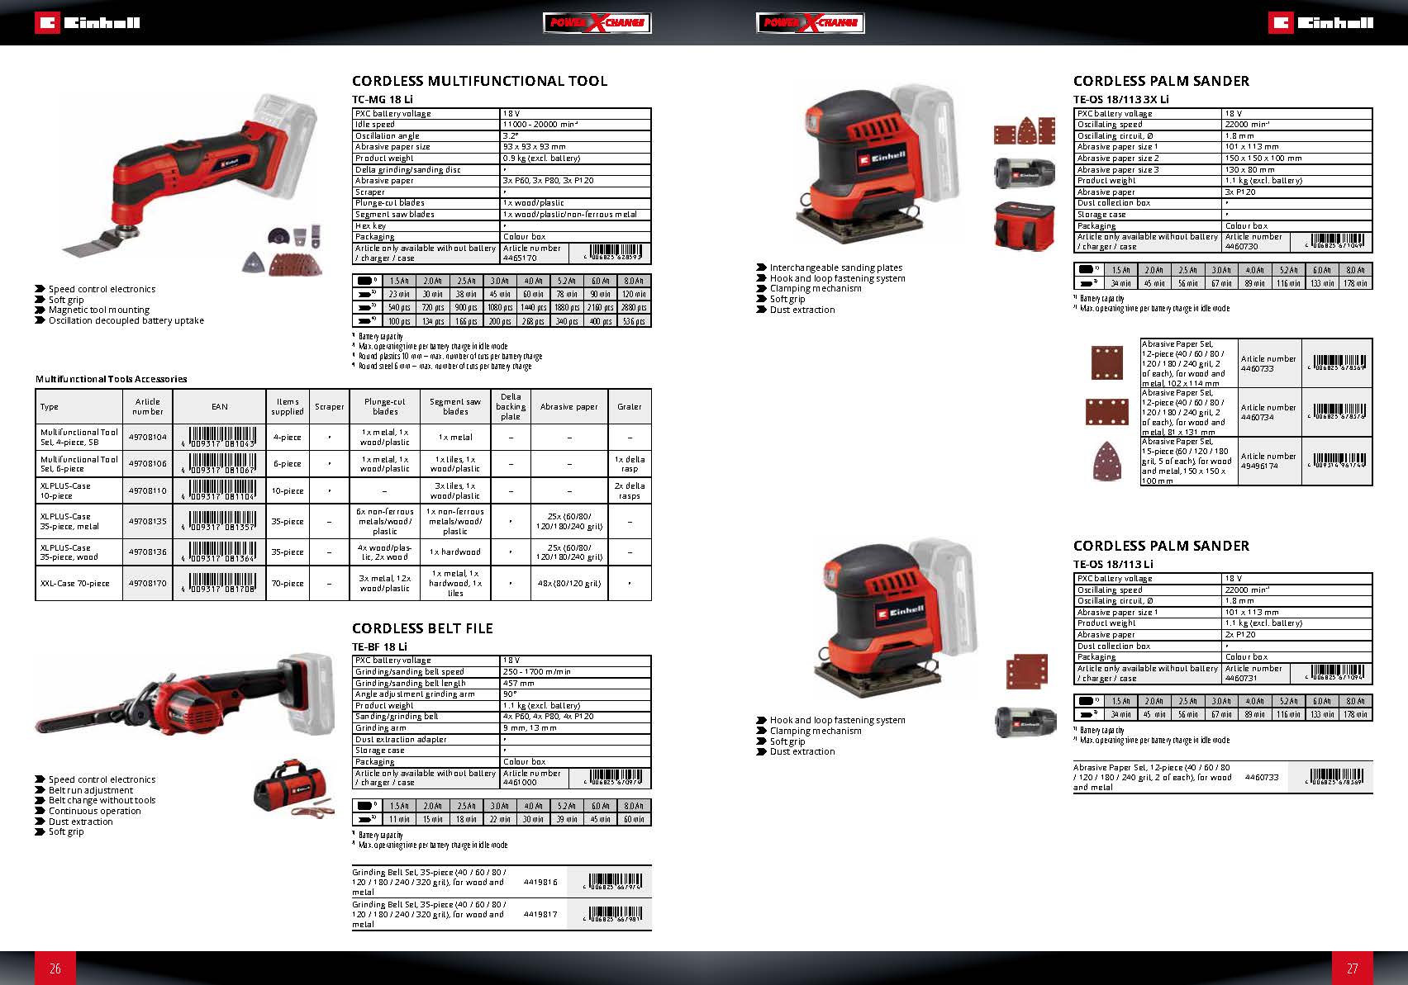The height and width of the screenshot is (985, 1408).
Task: Click the 'TE-OS 18/113 3X Li' model name
Action: [x=1121, y=99]
